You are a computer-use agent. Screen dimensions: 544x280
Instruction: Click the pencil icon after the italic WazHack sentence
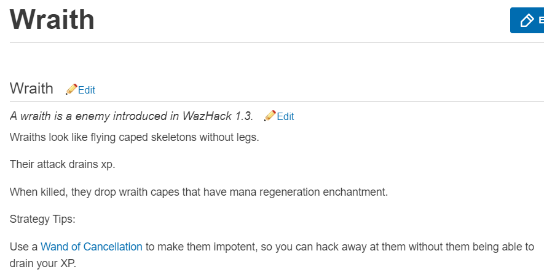tap(270, 116)
